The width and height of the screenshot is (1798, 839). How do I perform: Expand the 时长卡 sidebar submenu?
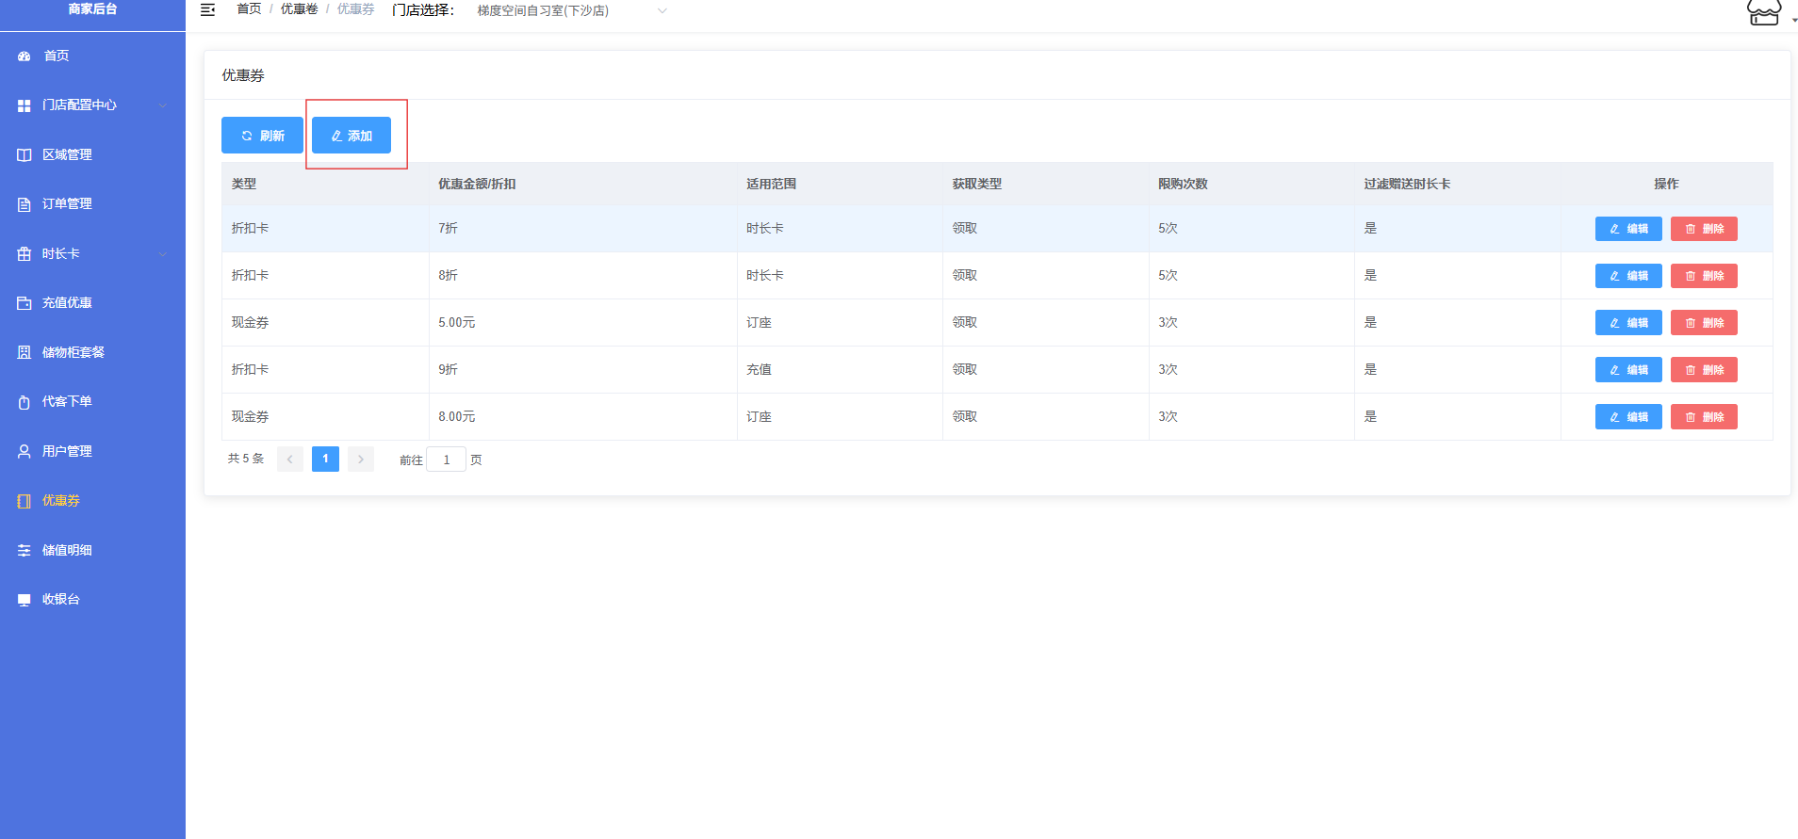(92, 254)
